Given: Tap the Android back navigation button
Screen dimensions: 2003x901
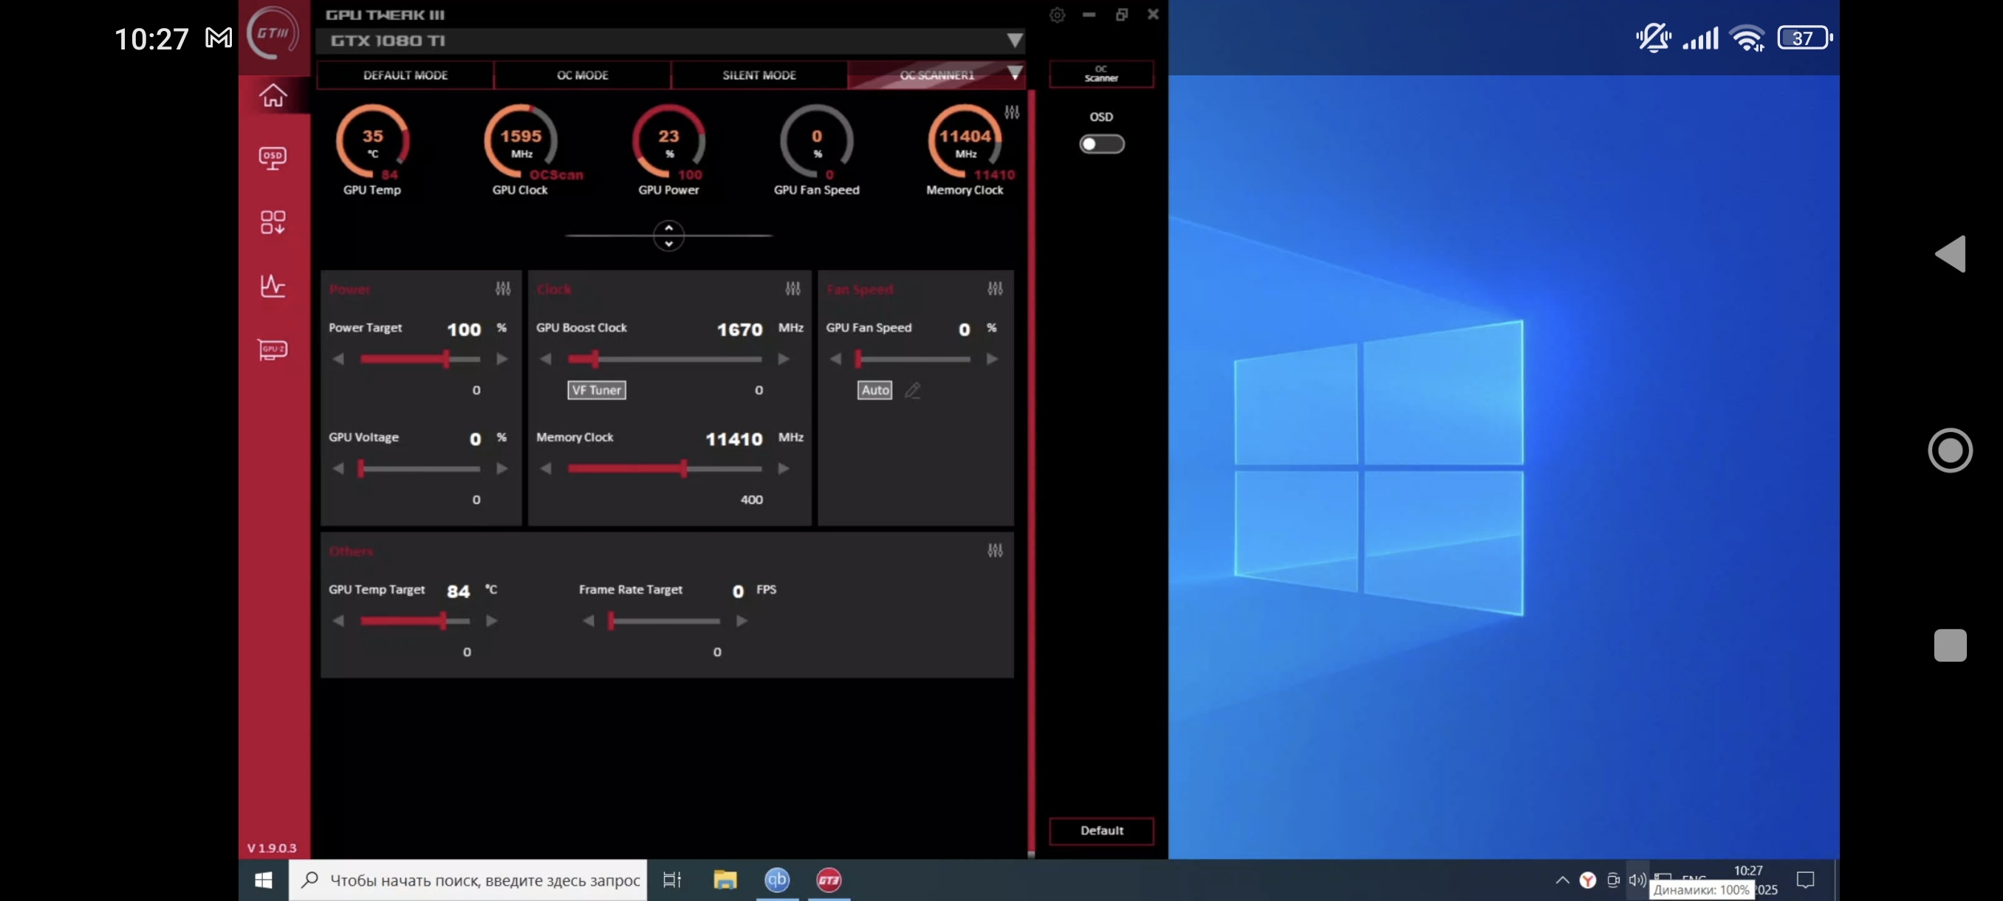Looking at the screenshot, I should (1950, 254).
